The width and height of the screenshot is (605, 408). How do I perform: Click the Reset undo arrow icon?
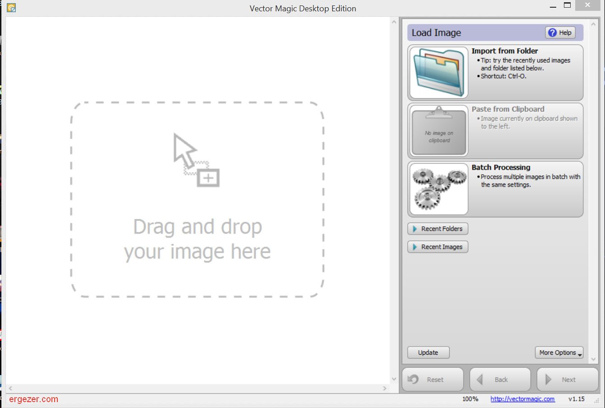pos(414,379)
